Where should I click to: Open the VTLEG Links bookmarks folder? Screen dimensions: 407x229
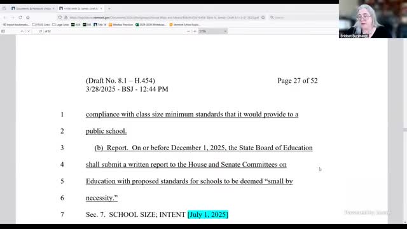[x=41, y=25]
